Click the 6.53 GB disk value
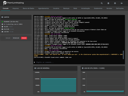Viewport: 128px width, 96px height. 6,32
